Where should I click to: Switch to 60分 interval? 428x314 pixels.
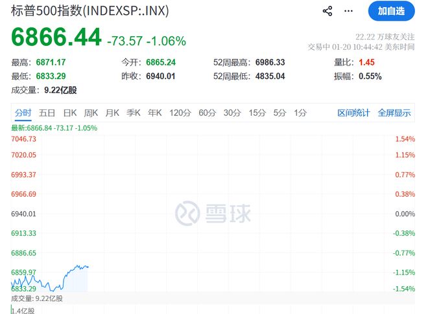tap(207, 113)
